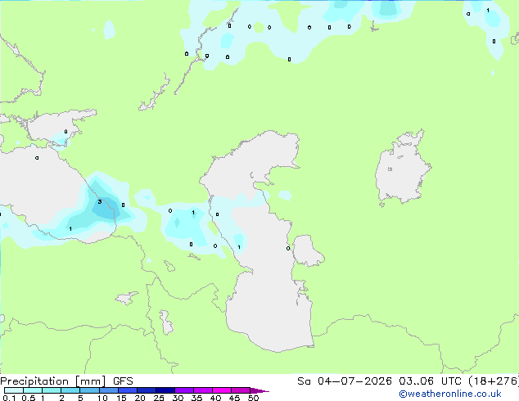Screen dimensions: 519x401
Task: Click the 2 to 5 mm legend swatch
Action: point(70,390)
